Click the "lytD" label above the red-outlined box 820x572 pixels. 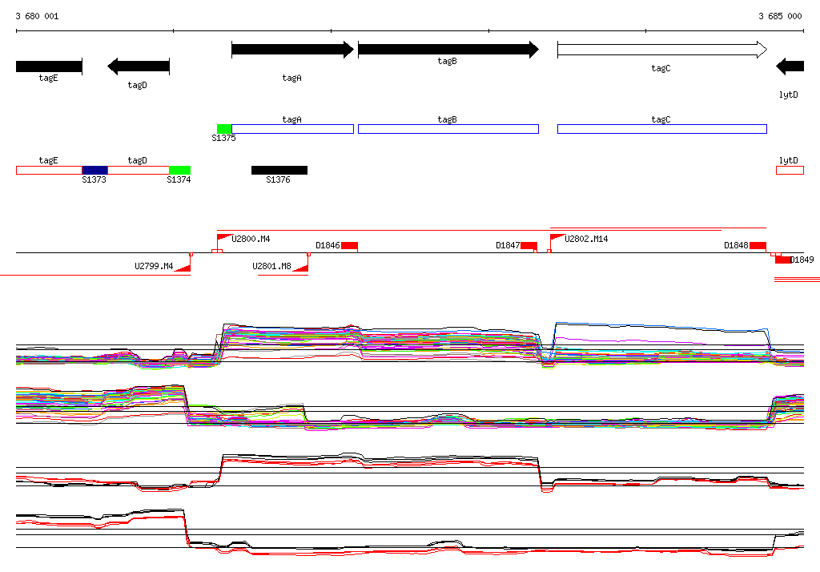click(x=789, y=160)
